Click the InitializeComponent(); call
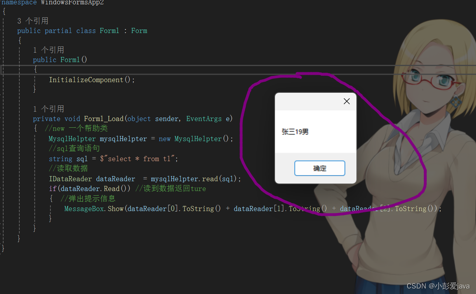The width and height of the screenshot is (476, 294). [92, 80]
